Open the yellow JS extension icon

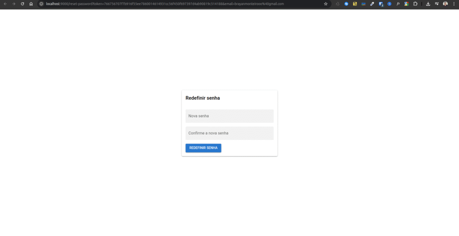click(x=355, y=4)
